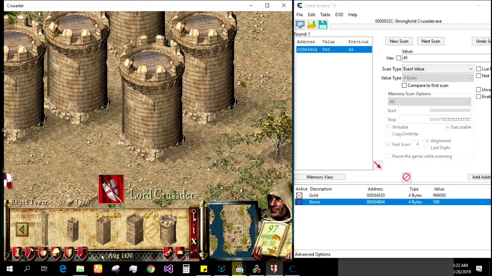This screenshot has height=276, width=492.
Task: Toggle the Unrandomizer checkbox
Action: 479,90
